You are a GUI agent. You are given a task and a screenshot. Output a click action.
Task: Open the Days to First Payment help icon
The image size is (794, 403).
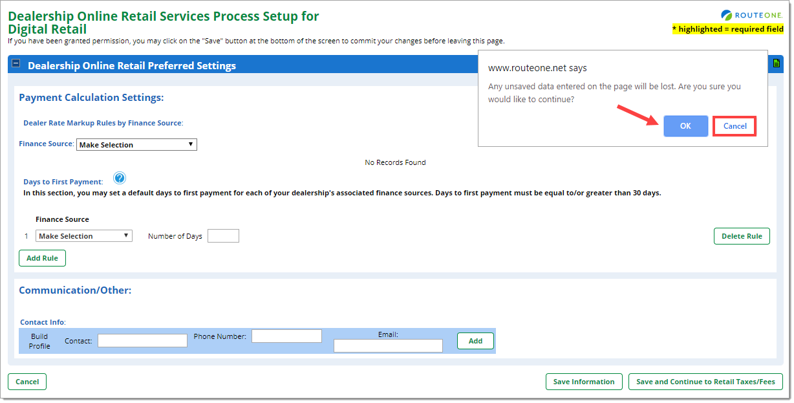point(120,179)
